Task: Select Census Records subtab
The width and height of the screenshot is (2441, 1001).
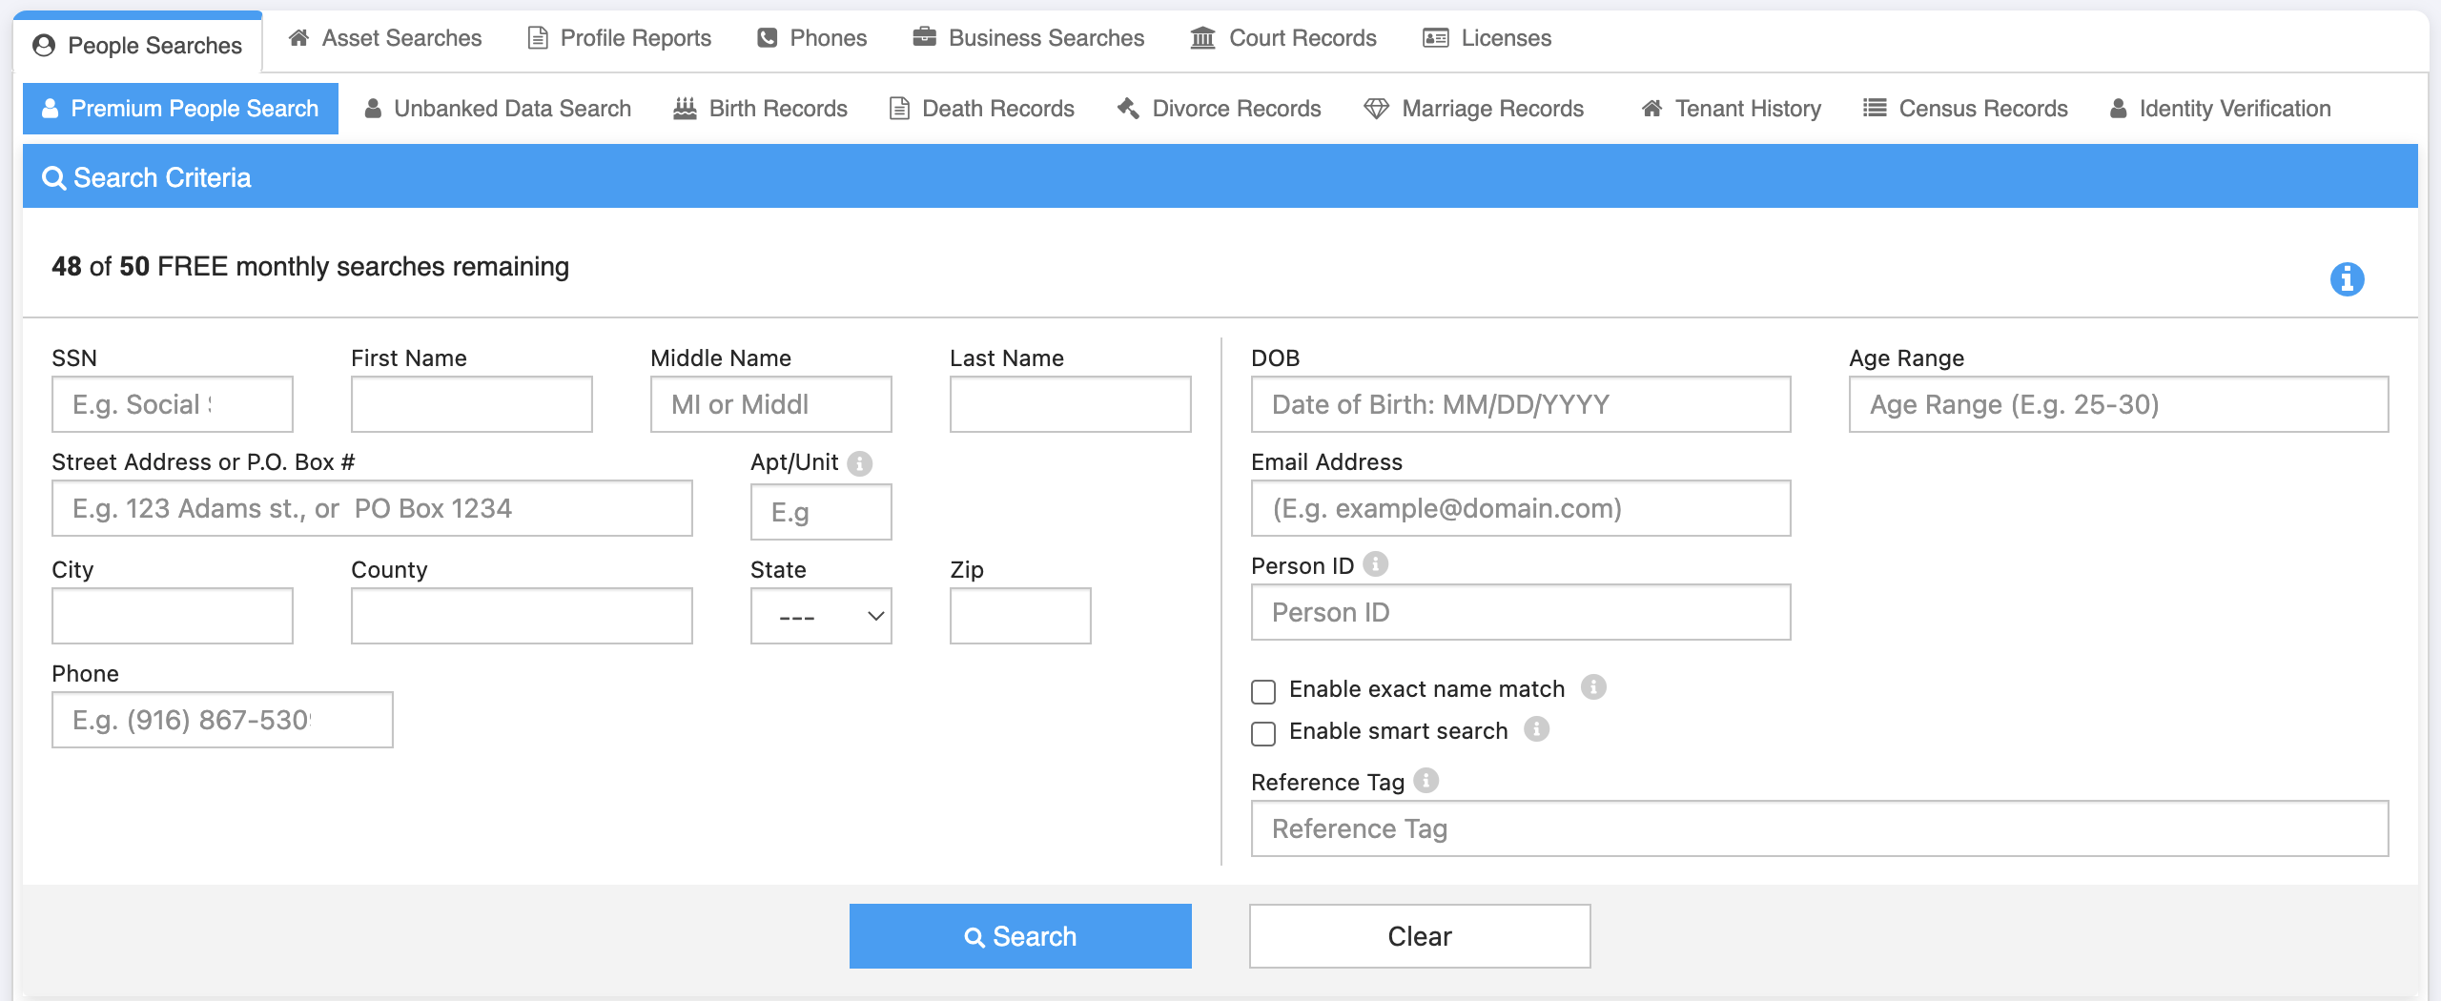Action: (x=1966, y=109)
